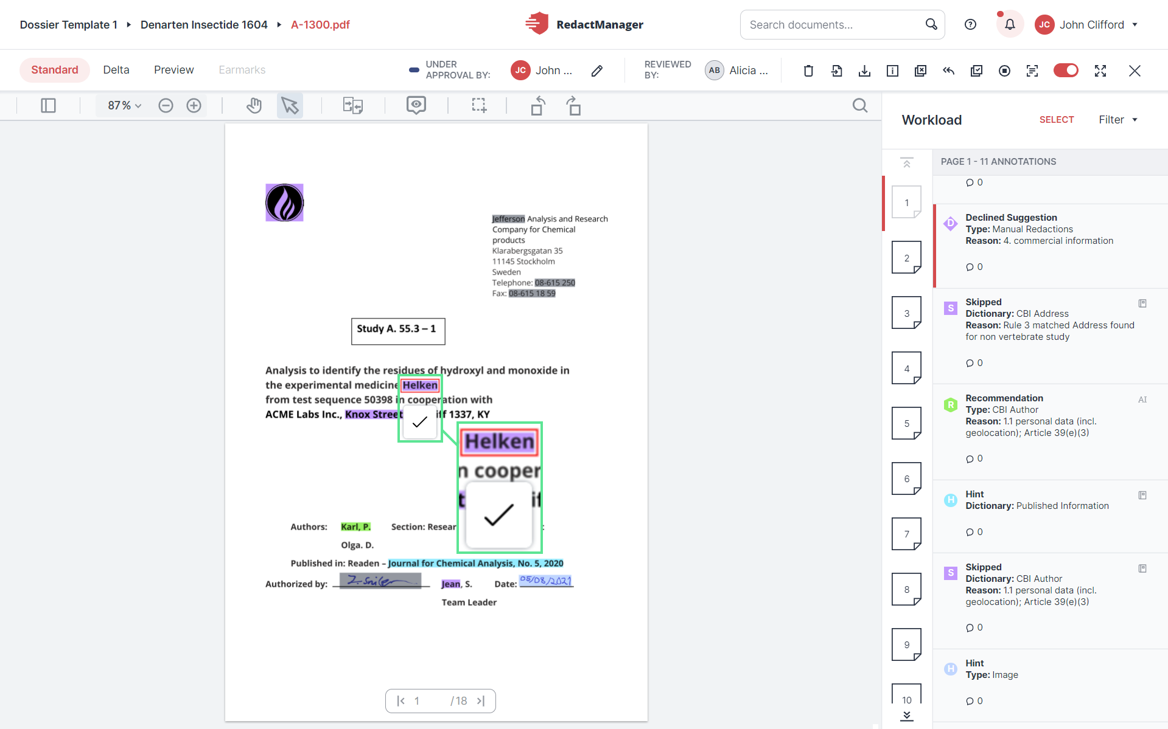Toggle the eye visibility tooltip icon

coord(416,105)
